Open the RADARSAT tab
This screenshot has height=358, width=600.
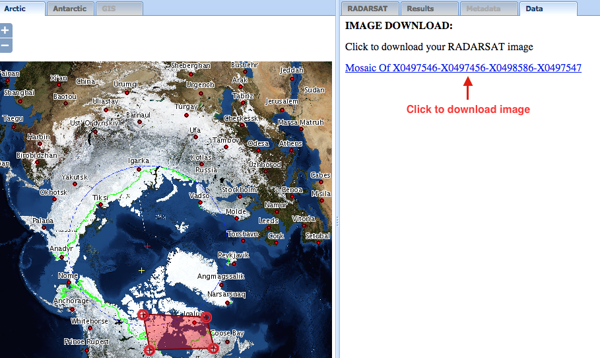[x=370, y=9]
